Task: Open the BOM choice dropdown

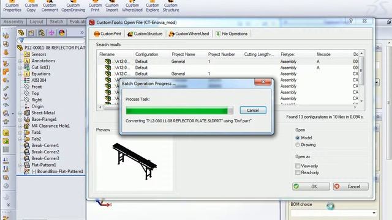Action: pos(374,213)
